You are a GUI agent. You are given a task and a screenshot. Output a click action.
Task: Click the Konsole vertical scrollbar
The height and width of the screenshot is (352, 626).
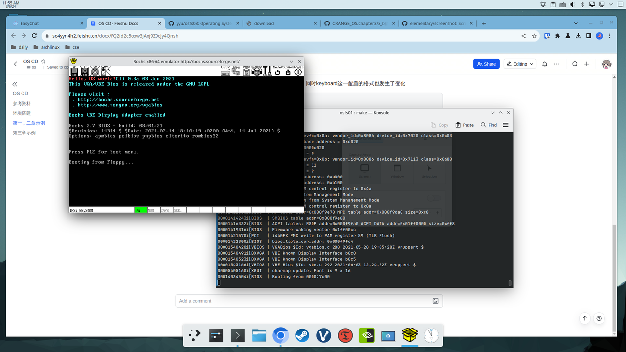pos(510,282)
